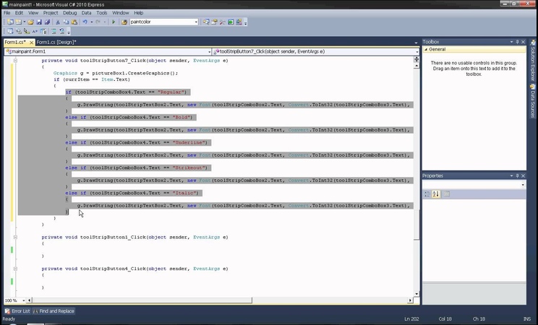Screen dimensions: 538x325
Task: Click the Property Pages icon in Properties
Action: click(446, 194)
